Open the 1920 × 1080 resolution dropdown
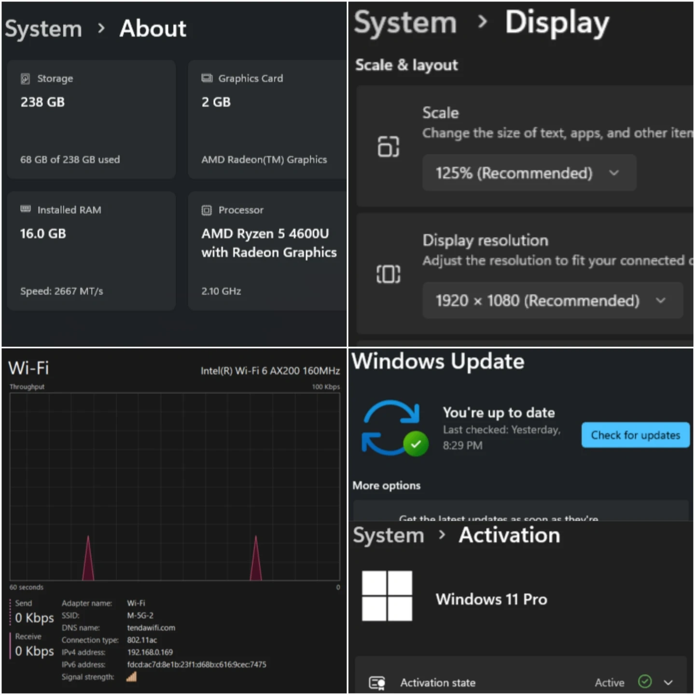Viewport: 695px width, 695px height. (552, 301)
